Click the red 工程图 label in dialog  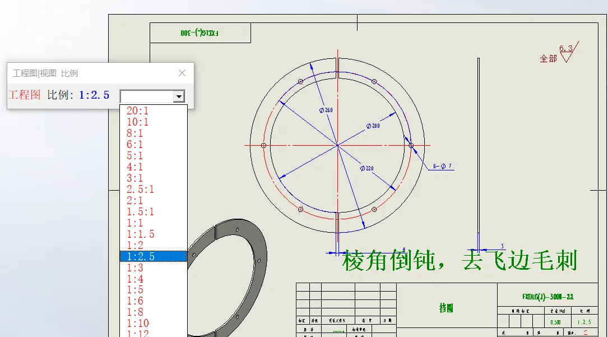(x=24, y=95)
